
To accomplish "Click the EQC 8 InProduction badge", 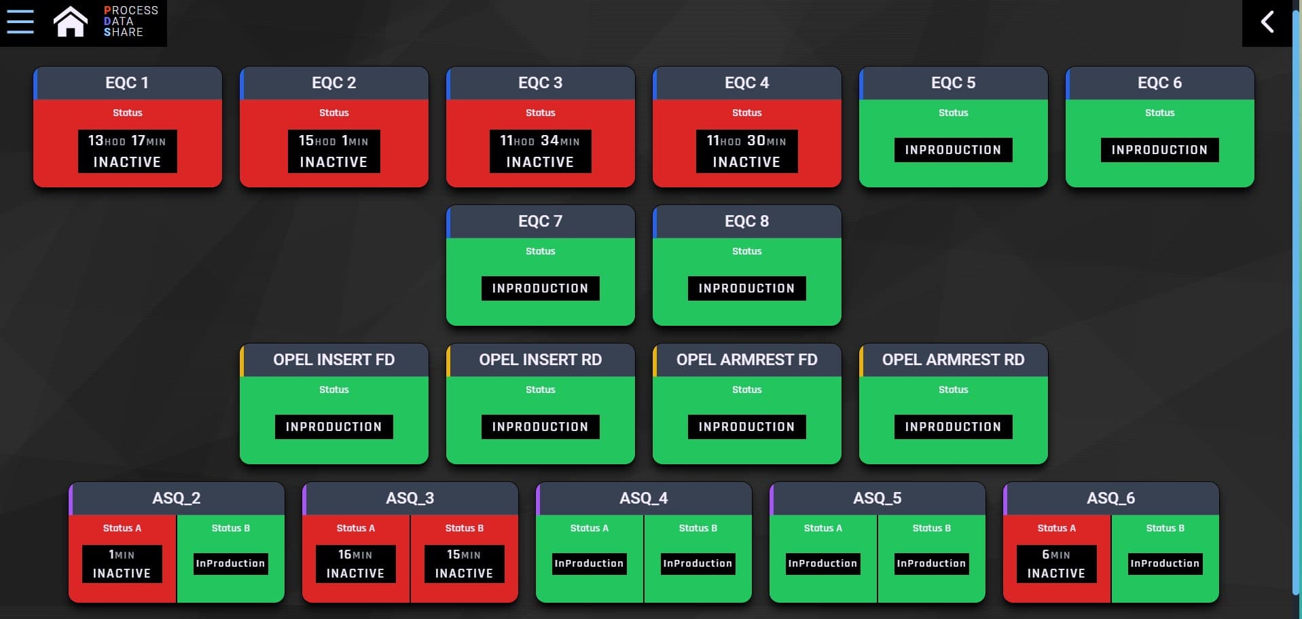I will [x=746, y=288].
